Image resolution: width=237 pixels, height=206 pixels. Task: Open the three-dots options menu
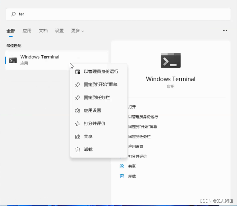pyautogui.click(x=225, y=31)
